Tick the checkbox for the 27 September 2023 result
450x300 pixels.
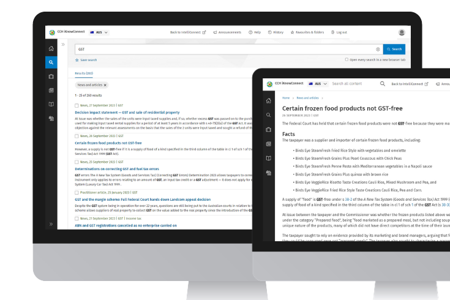(77, 106)
